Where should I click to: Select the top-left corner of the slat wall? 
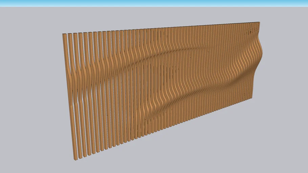pos(64,34)
